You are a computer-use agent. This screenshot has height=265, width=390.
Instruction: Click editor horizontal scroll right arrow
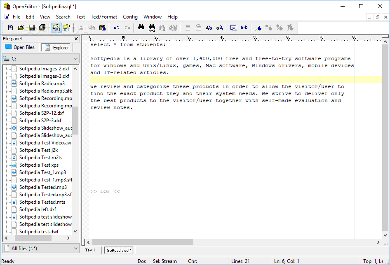tap(378, 242)
